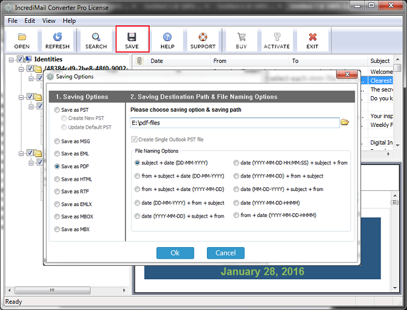Click preview pane scroll down arrow

(395, 288)
